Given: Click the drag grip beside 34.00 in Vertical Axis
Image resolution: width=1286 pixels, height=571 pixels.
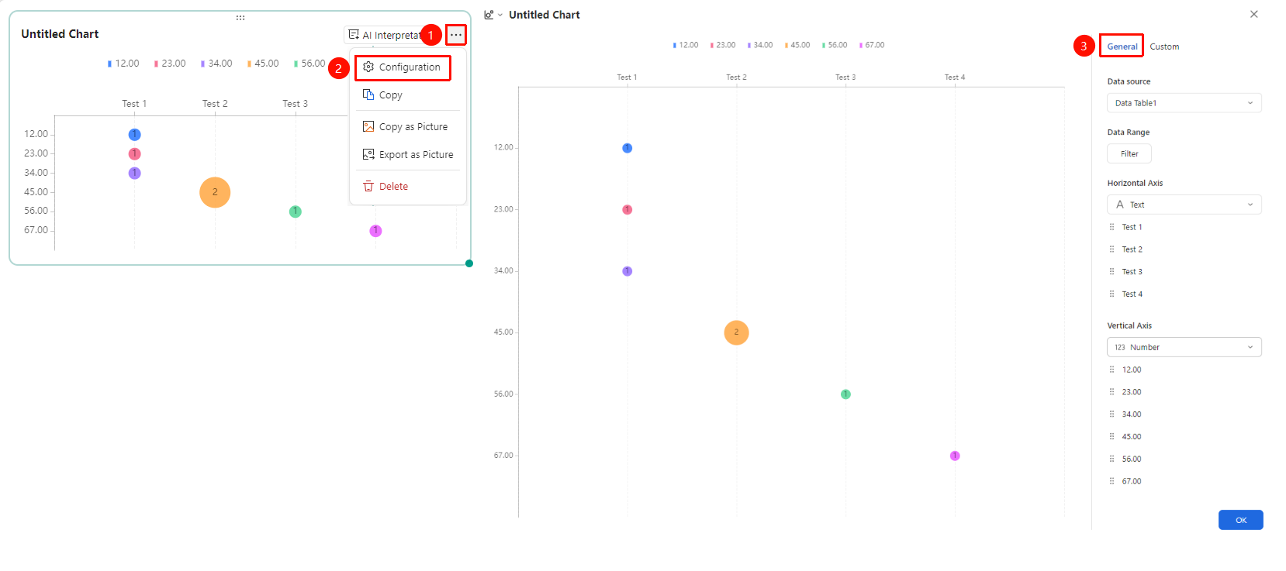Looking at the screenshot, I should (x=1111, y=414).
